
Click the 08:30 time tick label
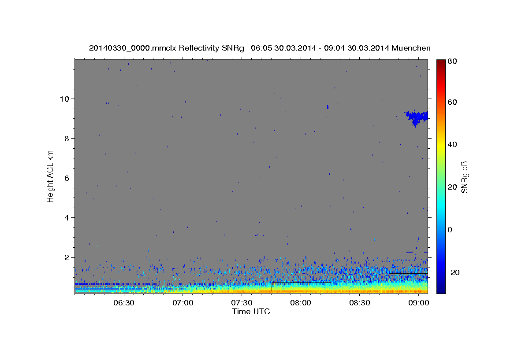[360, 303]
